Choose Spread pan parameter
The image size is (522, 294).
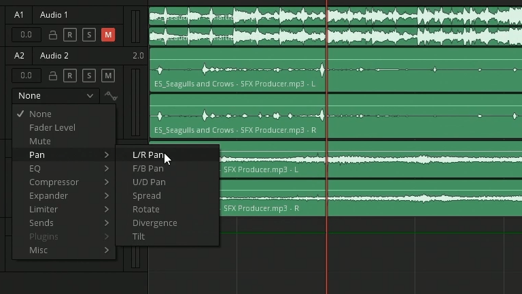coord(167,196)
